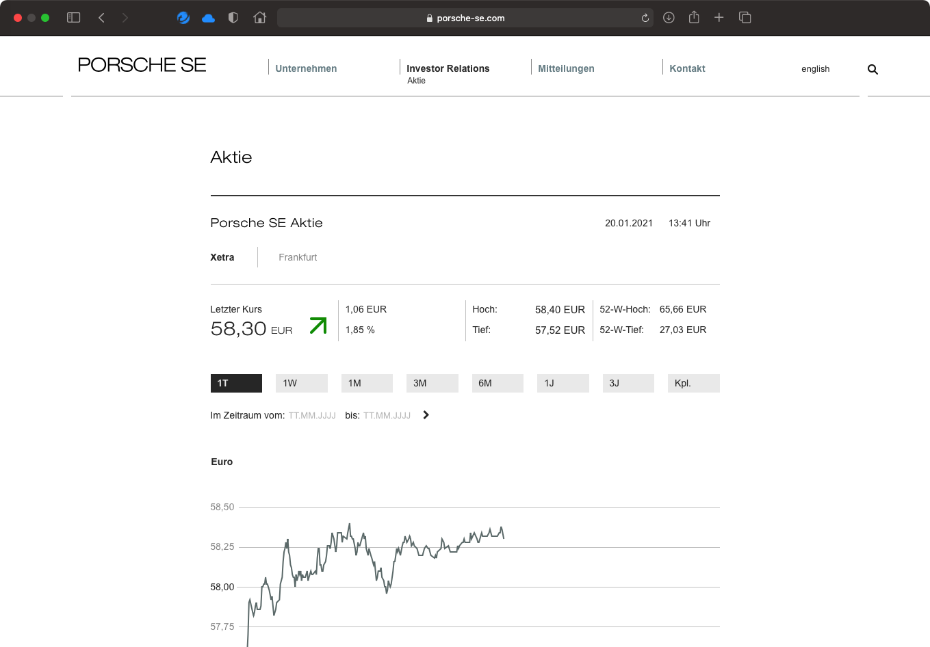Click the Letzter Kurs label
930x647 pixels.
point(236,309)
